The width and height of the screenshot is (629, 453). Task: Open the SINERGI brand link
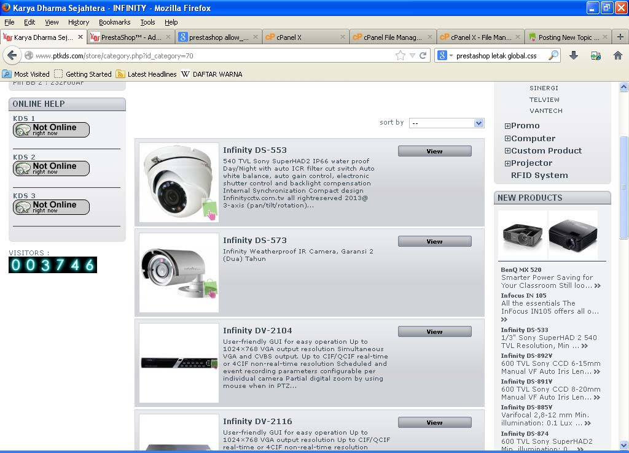coord(544,88)
